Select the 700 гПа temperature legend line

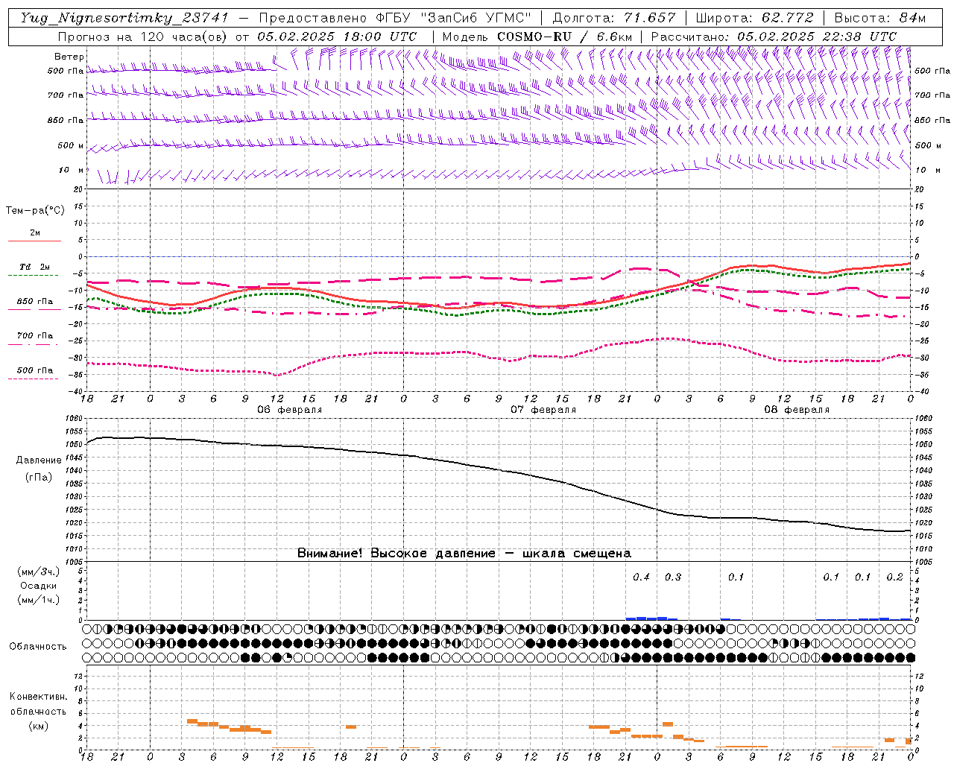click(x=34, y=344)
